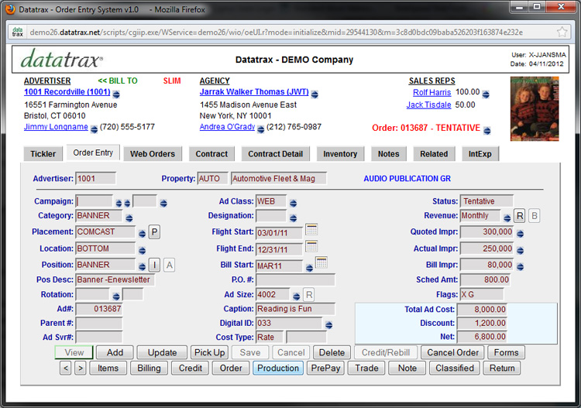Screen dimensions: 581x408
Task: Click the PrePay button
Action: [x=325, y=369]
